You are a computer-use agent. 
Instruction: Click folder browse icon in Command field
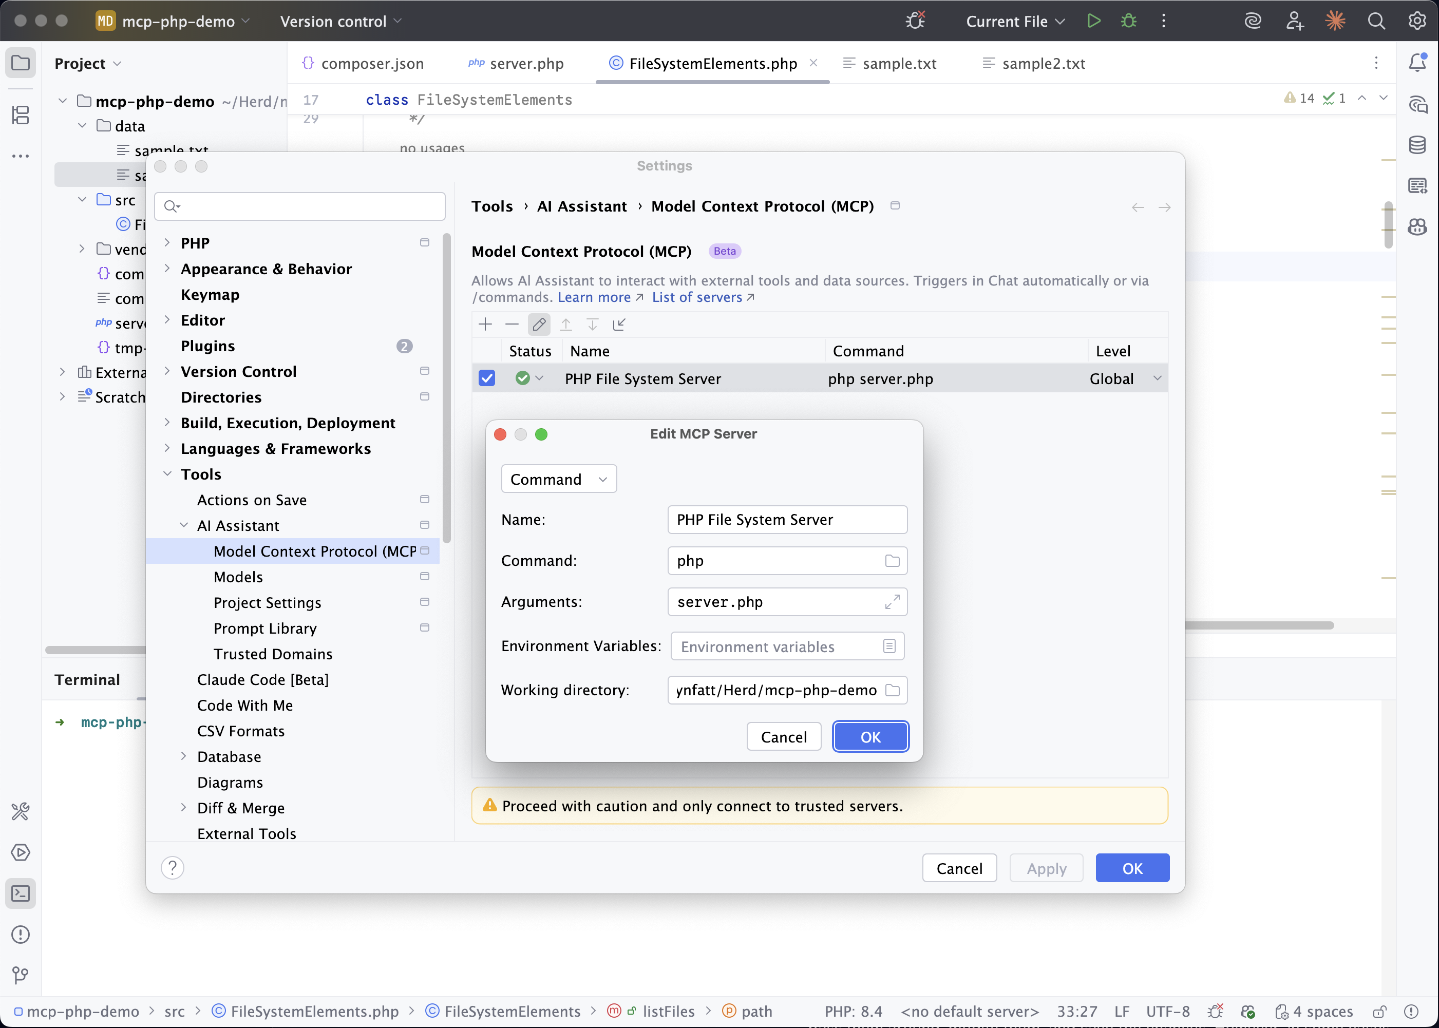click(892, 561)
